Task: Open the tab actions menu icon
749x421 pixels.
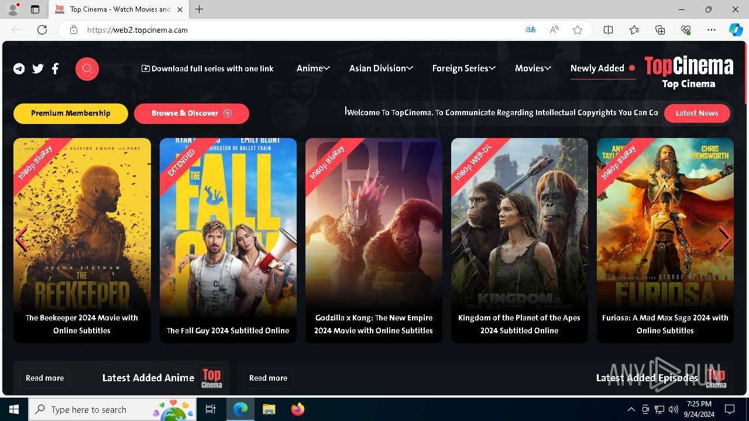Action: (35, 9)
